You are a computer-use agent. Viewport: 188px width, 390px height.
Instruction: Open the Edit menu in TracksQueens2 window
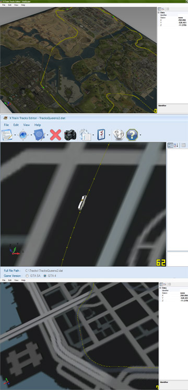coord(16,125)
